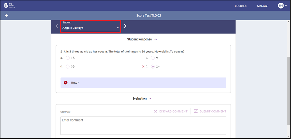Select answer option c. 36
Image resolution: width=291 pixels, height=139 pixels.
[x=68, y=66]
